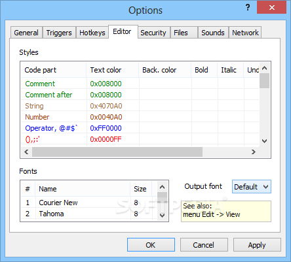This screenshot has height=262, width=291.
Task: Click the Back. color column header
Action: coord(165,70)
